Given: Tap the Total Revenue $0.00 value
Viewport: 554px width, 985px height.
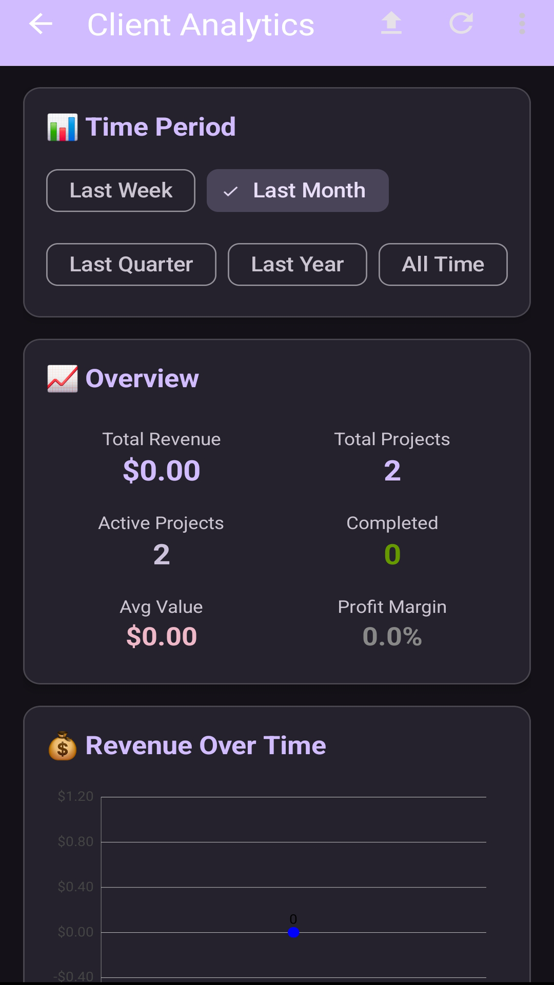Looking at the screenshot, I should point(162,470).
